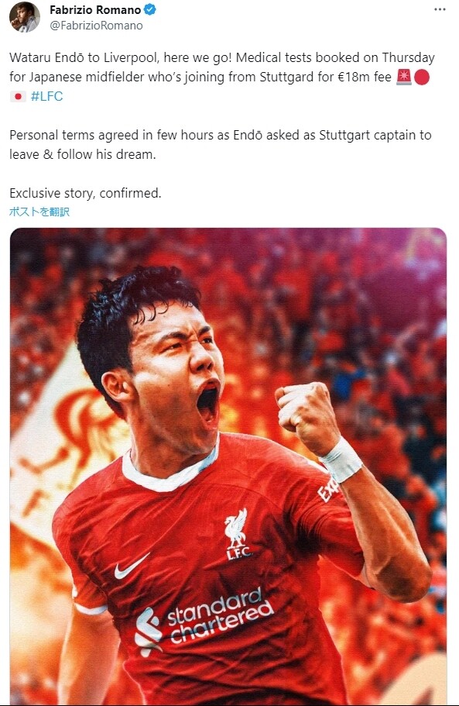Click the Nike swoosh on the jersey
The image size is (459, 706).
click(131, 567)
